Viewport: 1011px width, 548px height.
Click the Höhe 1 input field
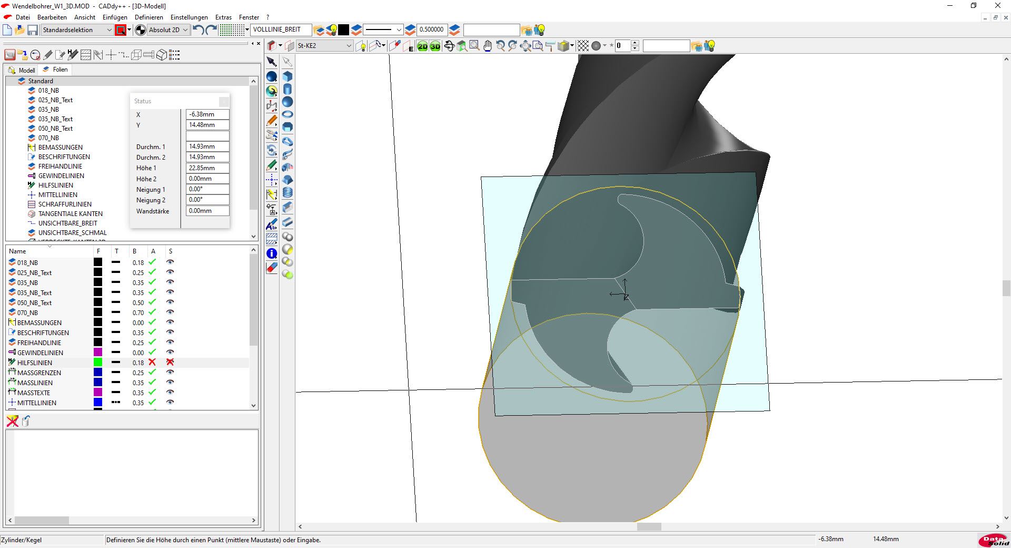click(x=207, y=168)
